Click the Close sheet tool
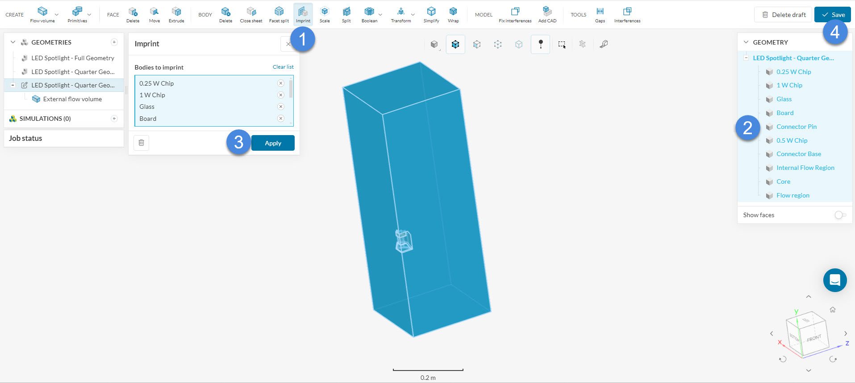The width and height of the screenshot is (855, 383). pyautogui.click(x=251, y=14)
